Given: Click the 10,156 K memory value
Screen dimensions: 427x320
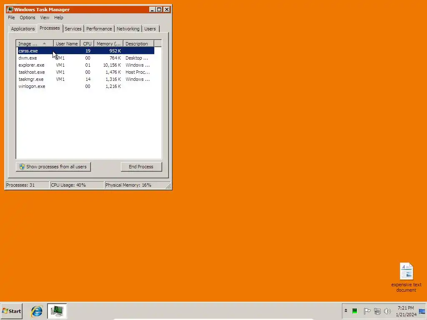Looking at the screenshot, I should pos(112,65).
